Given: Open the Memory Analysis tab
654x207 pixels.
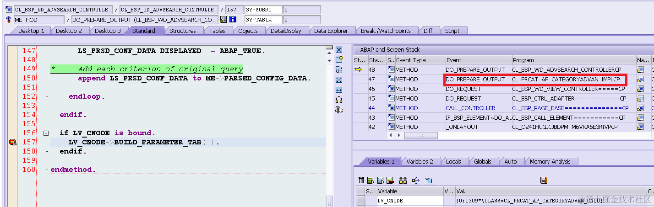Looking at the screenshot, I should pos(550,161).
